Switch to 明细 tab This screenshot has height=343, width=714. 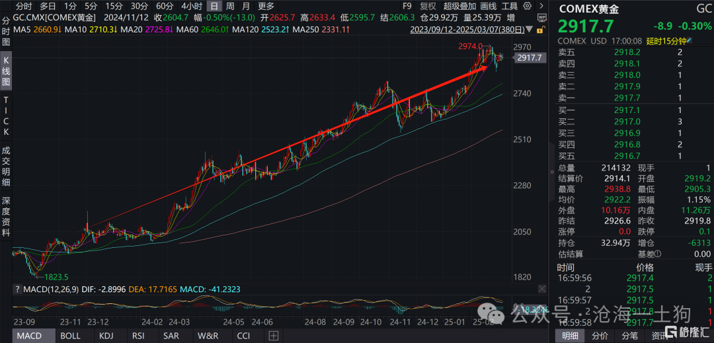click(x=571, y=336)
